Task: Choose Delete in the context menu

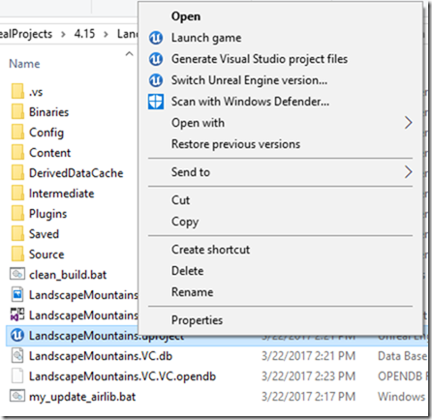Action: click(187, 271)
